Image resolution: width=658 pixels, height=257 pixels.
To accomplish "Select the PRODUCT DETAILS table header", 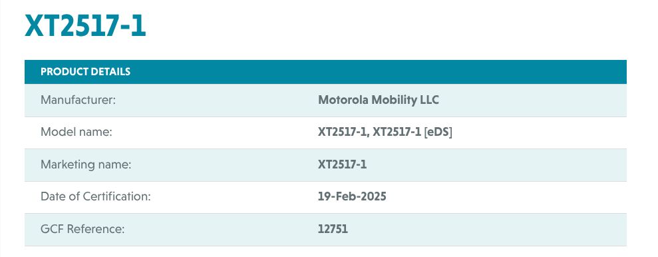I will (325, 72).
